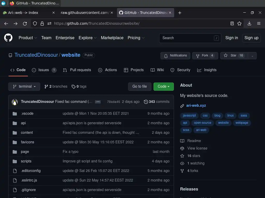Viewport: 265px width, 198px height.
Task: Switch to the Pull requests tab
Action: pos(77,70)
